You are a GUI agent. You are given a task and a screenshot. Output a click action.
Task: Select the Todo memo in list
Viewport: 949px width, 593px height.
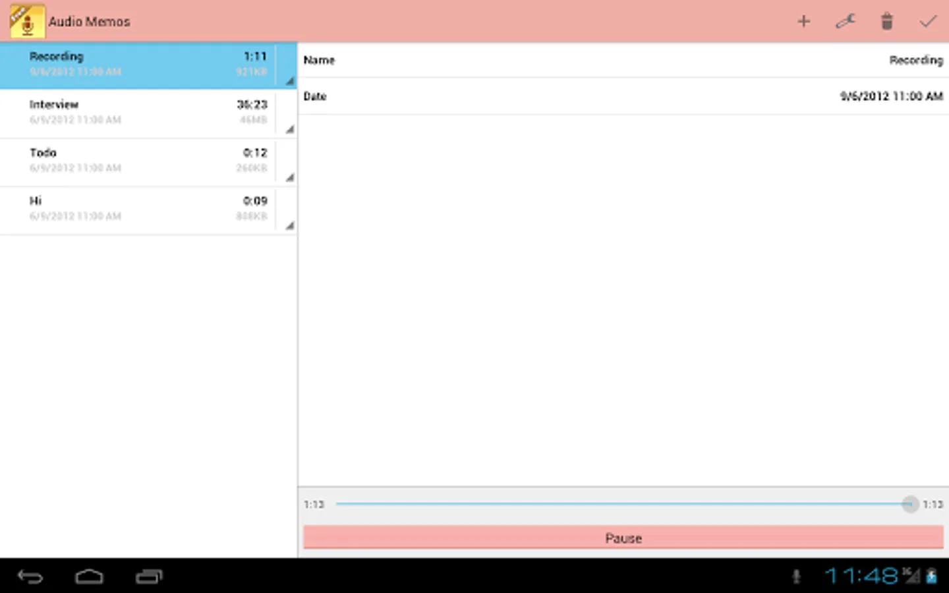tap(148, 162)
